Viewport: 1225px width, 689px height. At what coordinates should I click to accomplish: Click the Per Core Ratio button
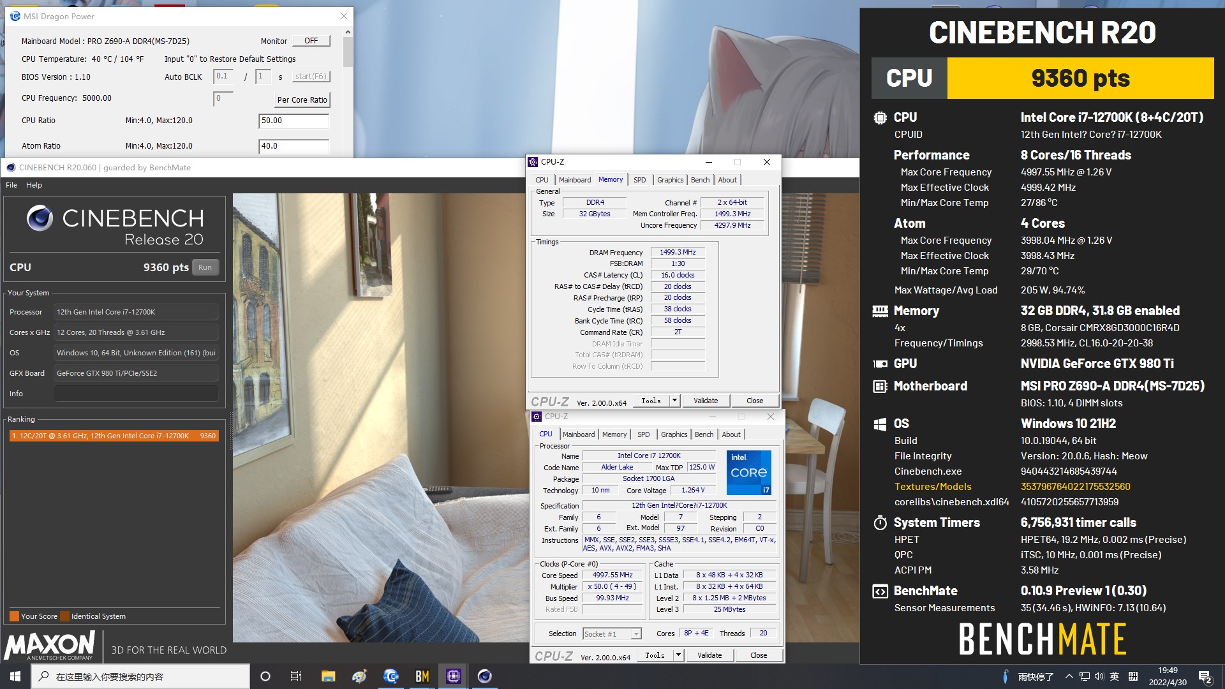point(302,100)
